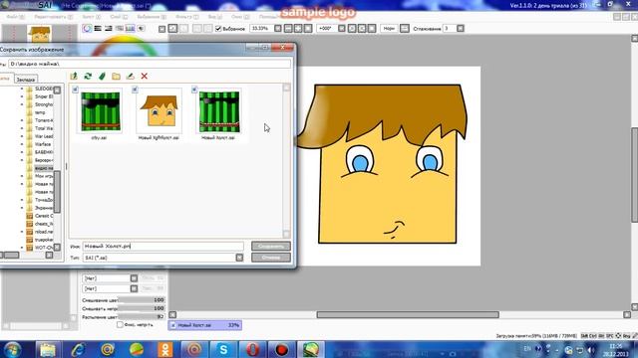Click the Windows Start button
Image resolution: width=638 pixels, height=358 pixels.
(12, 349)
